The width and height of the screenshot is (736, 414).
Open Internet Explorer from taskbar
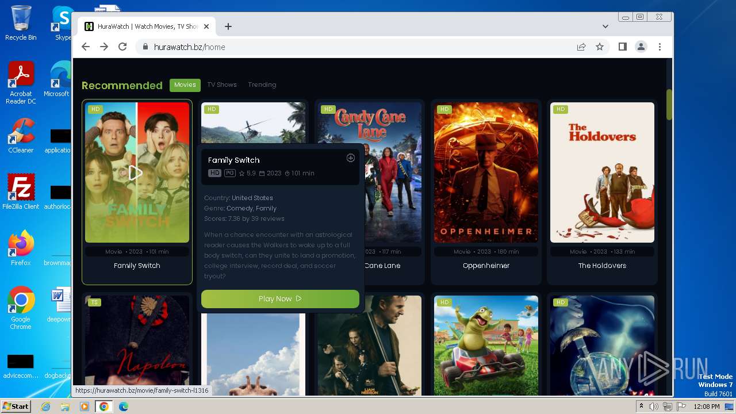click(x=46, y=407)
